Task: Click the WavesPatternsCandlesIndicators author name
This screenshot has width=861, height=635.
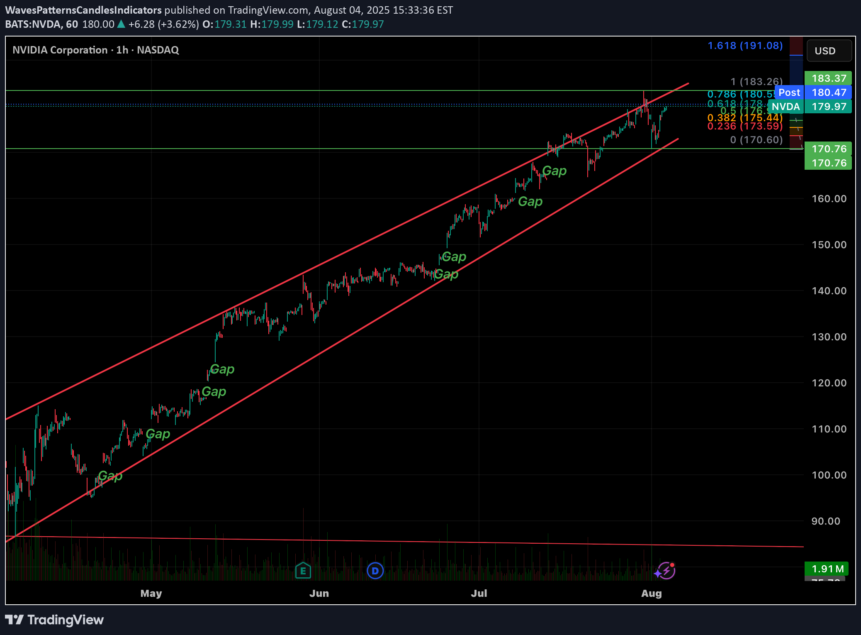Action: [83, 10]
